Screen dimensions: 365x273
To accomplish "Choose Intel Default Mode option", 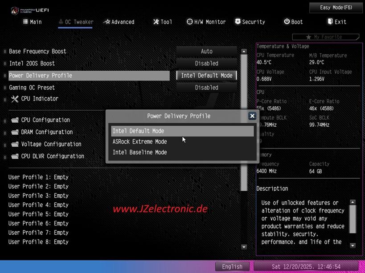I will tap(182, 131).
